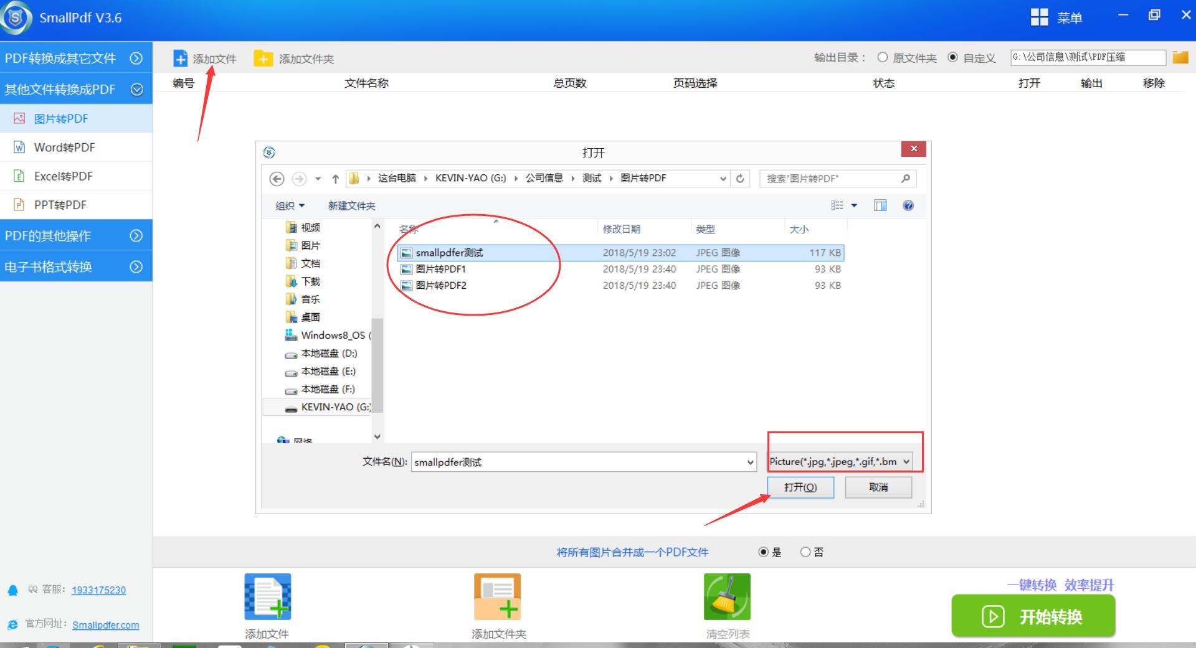1196x648 pixels.
Task: Choose 否 for merging images
Action: (805, 552)
